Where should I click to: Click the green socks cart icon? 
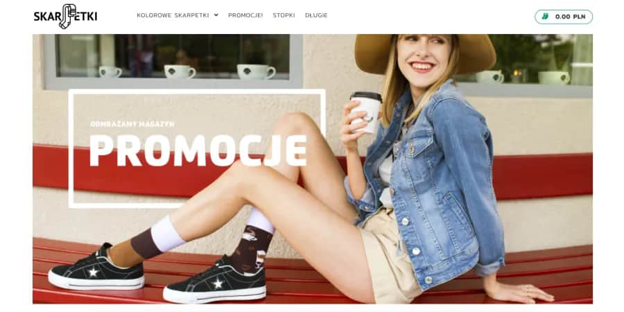[545, 17]
